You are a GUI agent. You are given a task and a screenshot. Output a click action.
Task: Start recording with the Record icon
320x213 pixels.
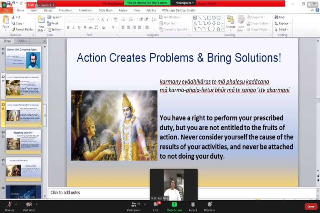(x=193, y=205)
